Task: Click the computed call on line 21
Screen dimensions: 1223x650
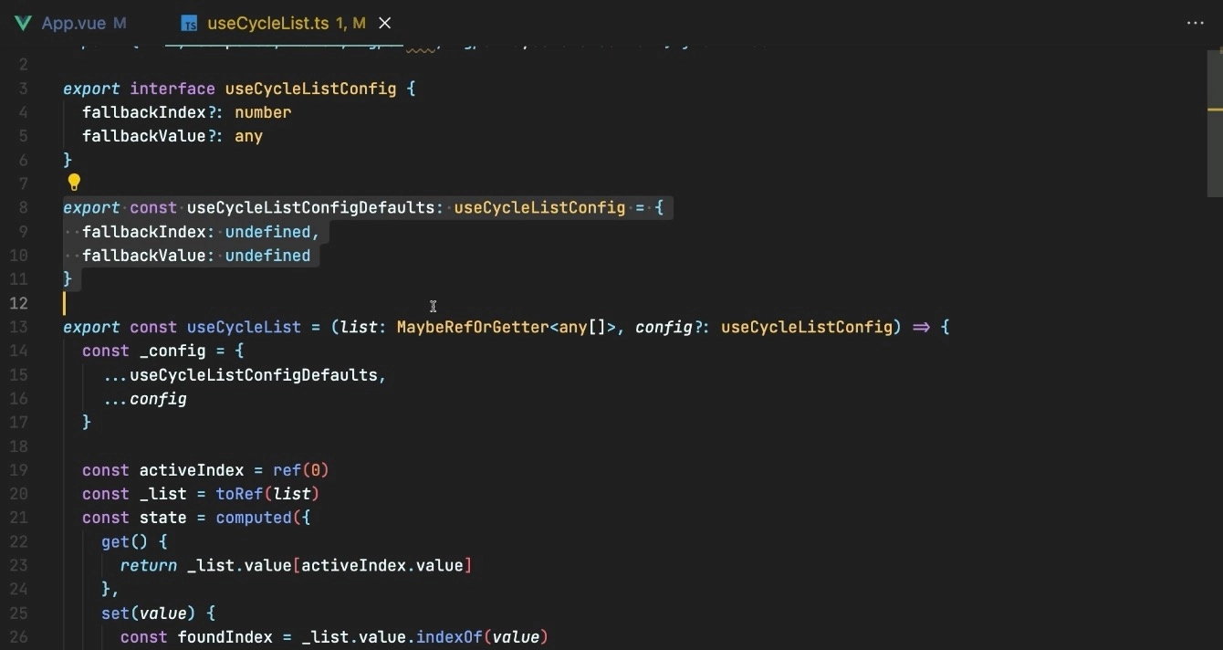Action: pyautogui.click(x=254, y=517)
